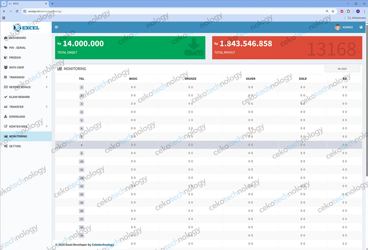Follow the Cekotechnology footer link
368x250 pixels.
coord(103,245)
